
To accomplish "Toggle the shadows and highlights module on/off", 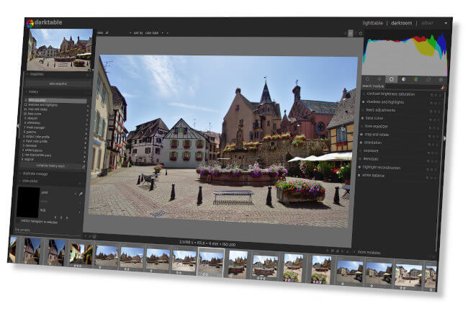I will coord(362,102).
